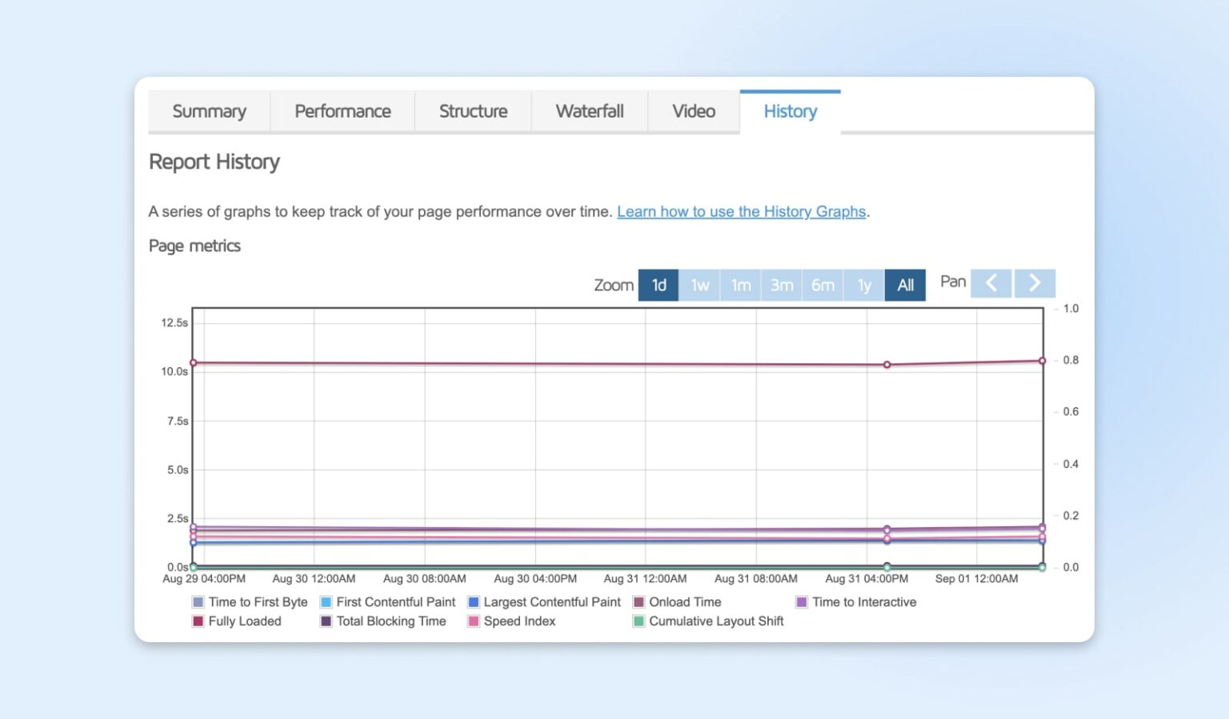Click the data point at Aug 31 04:00PM
Image resolution: width=1229 pixels, height=719 pixels.
point(886,365)
